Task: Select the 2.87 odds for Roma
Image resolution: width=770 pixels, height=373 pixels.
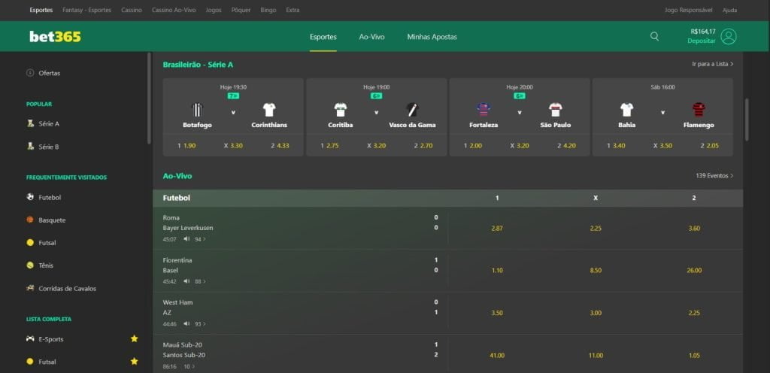Action: tap(496, 228)
